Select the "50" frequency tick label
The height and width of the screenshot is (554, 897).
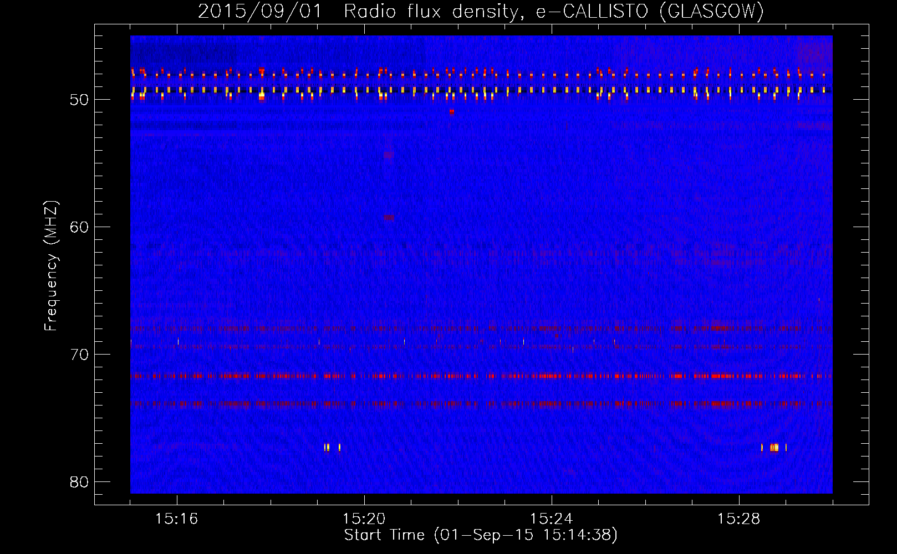79,100
